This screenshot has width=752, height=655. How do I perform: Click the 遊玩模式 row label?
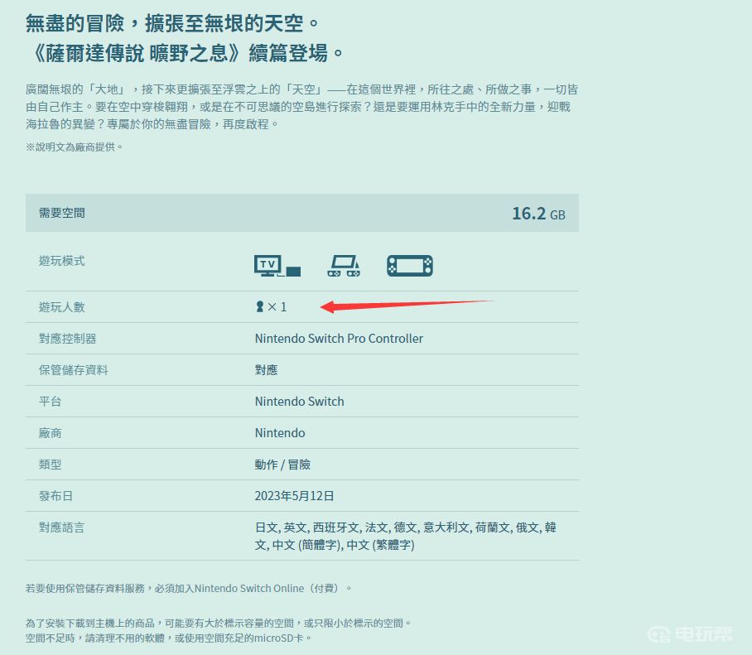[x=62, y=261]
